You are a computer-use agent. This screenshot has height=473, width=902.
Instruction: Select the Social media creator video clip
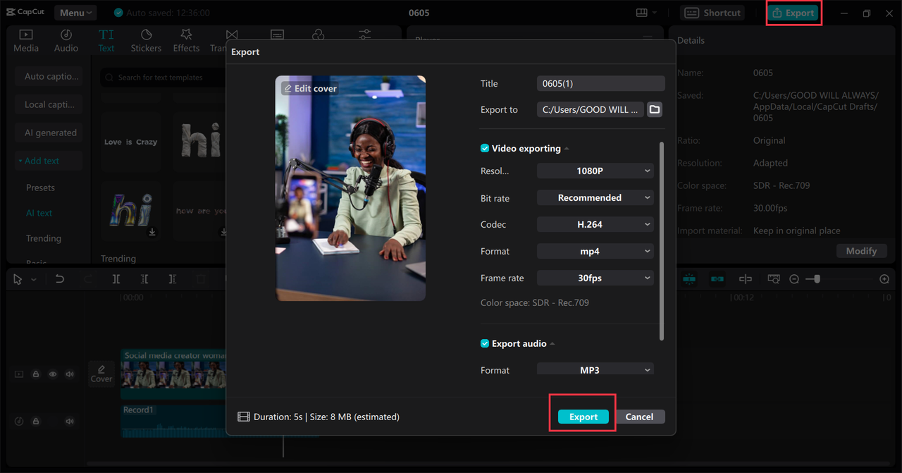pyautogui.click(x=173, y=374)
